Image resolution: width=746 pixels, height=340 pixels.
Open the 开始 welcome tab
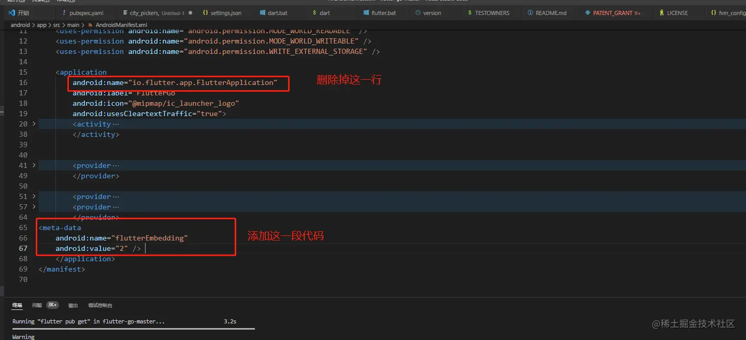click(19, 13)
